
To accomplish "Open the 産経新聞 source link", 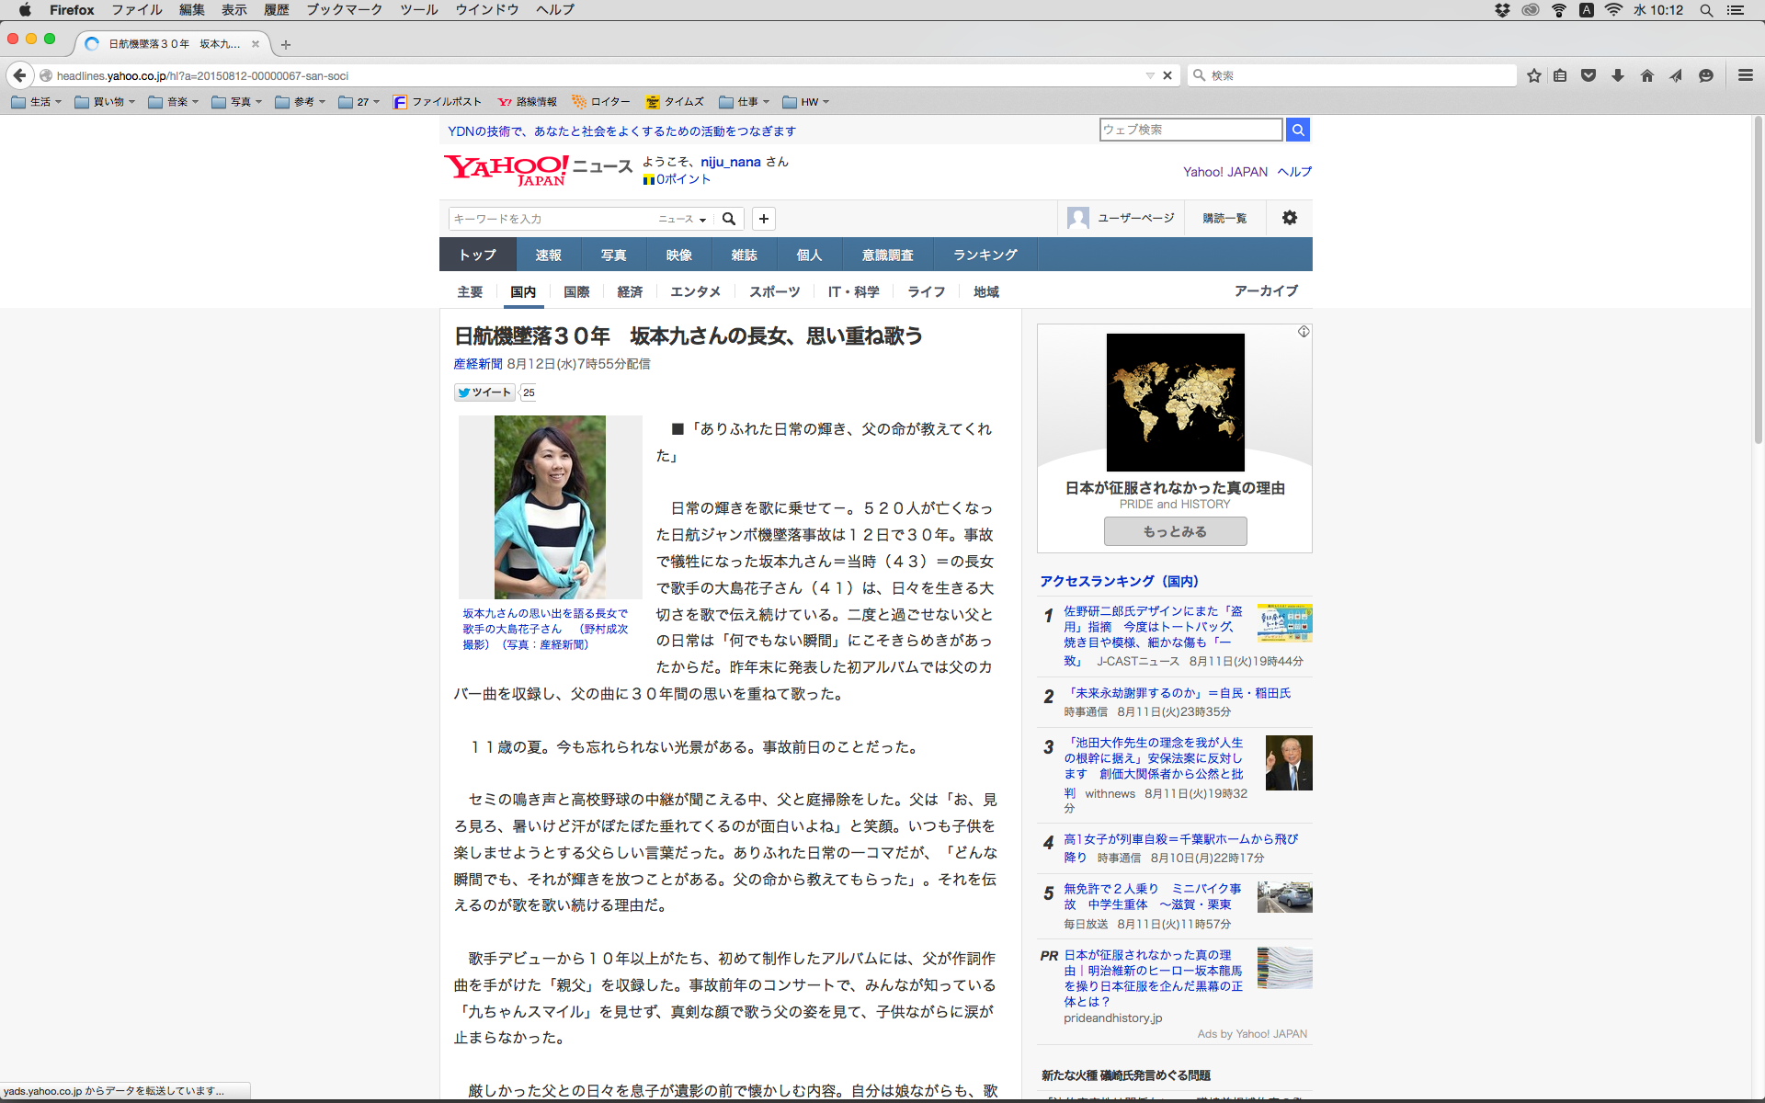I will coord(478,364).
